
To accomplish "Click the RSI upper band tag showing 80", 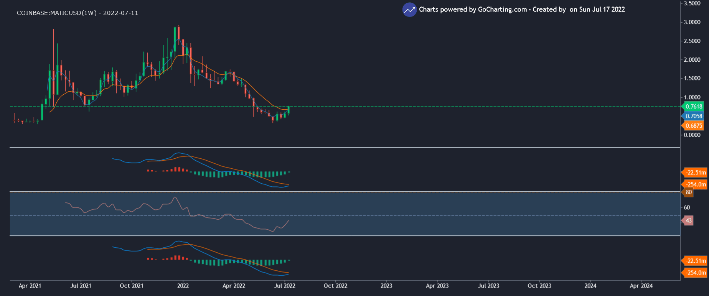I will click(x=689, y=192).
